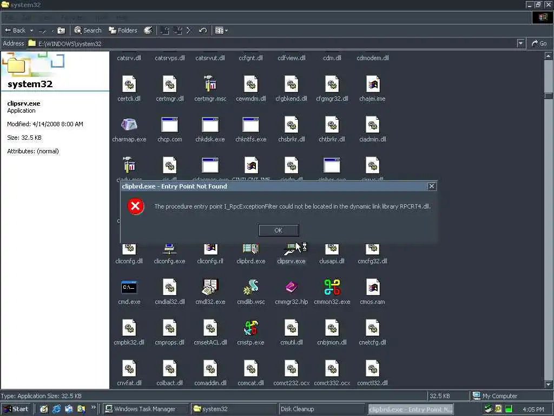Click the clipbrd.exe file label
This screenshot has width=554, height=416.
(251, 261)
